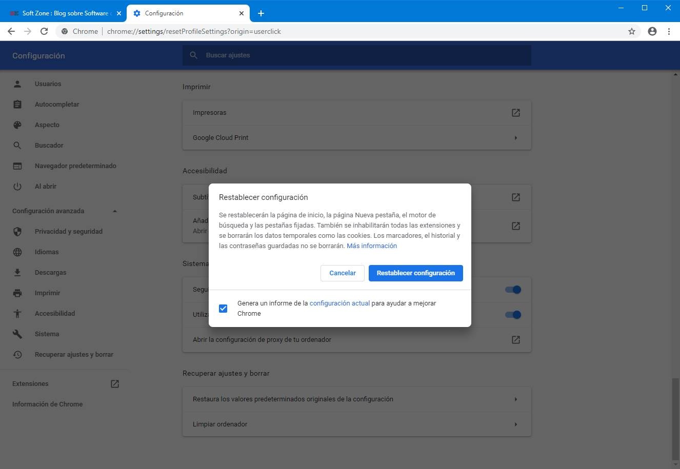Confirm with the Restablecer configuración button

[416, 273]
